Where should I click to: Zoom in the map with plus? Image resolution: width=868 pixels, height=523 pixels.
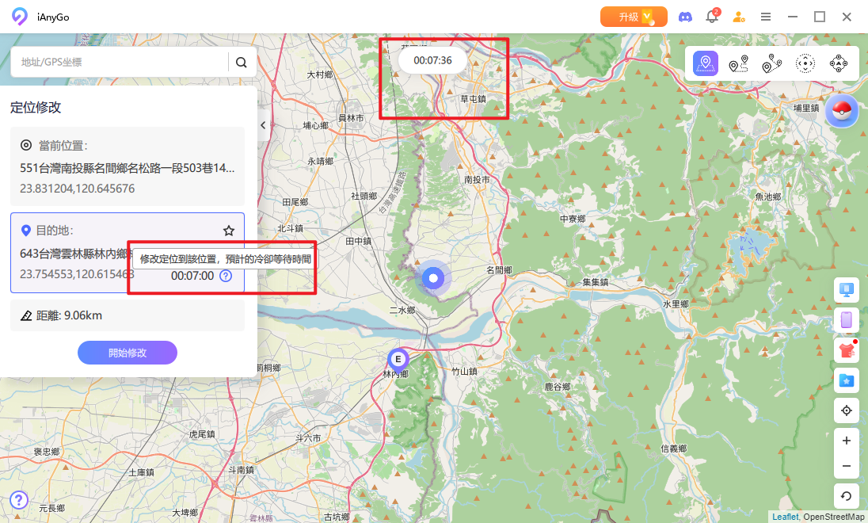click(847, 441)
